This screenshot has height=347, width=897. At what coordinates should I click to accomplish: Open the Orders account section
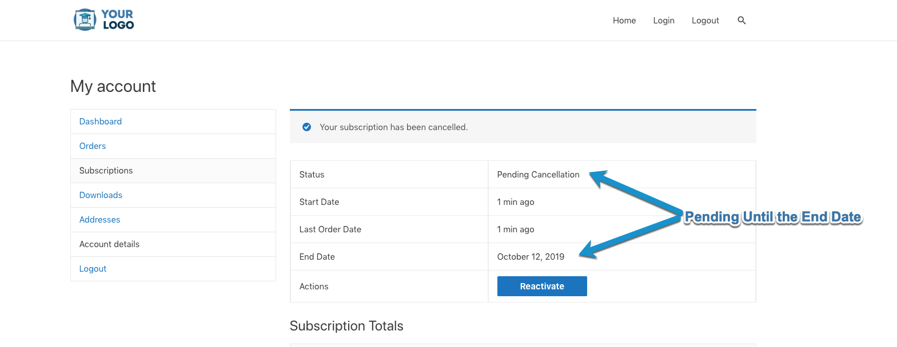click(x=93, y=146)
